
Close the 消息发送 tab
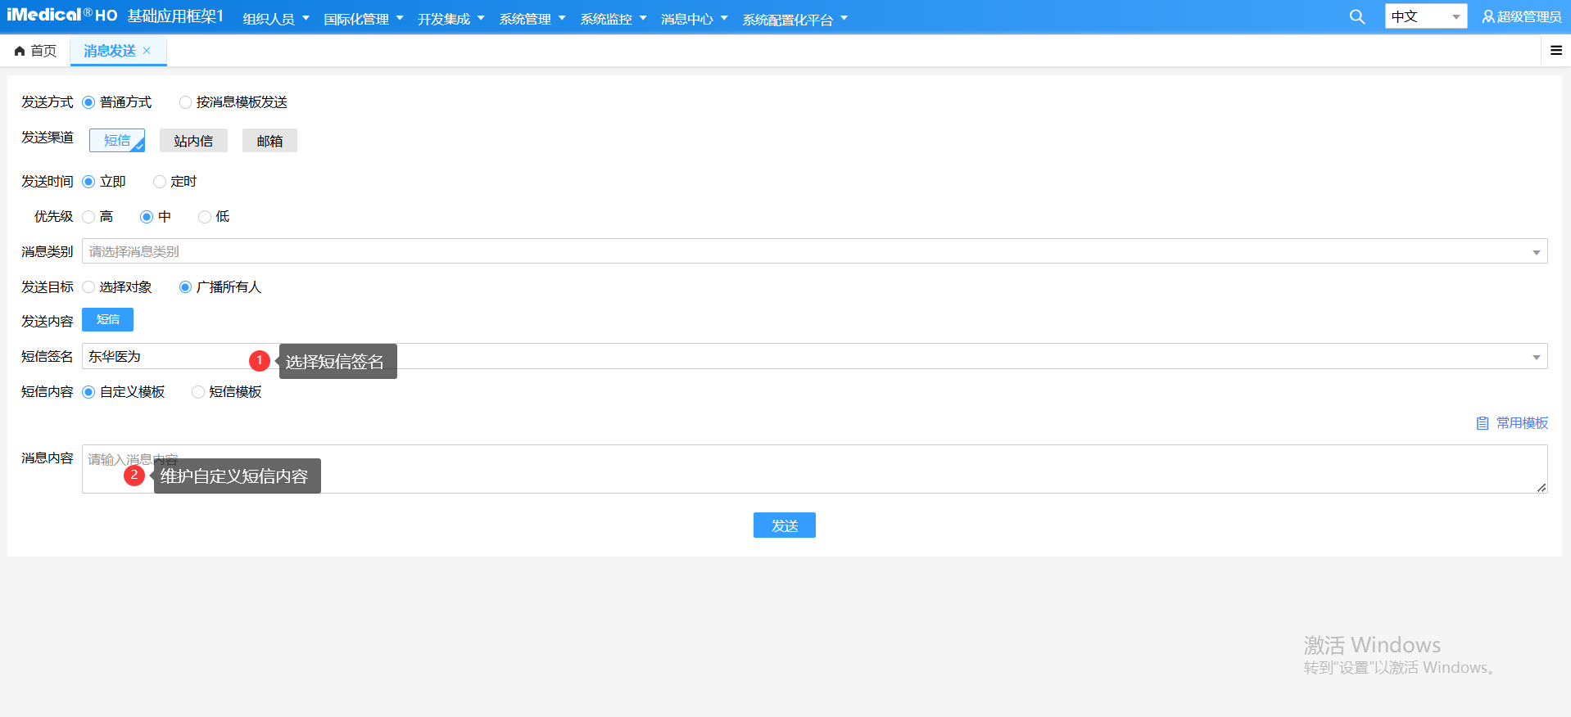[x=147, y=51]
